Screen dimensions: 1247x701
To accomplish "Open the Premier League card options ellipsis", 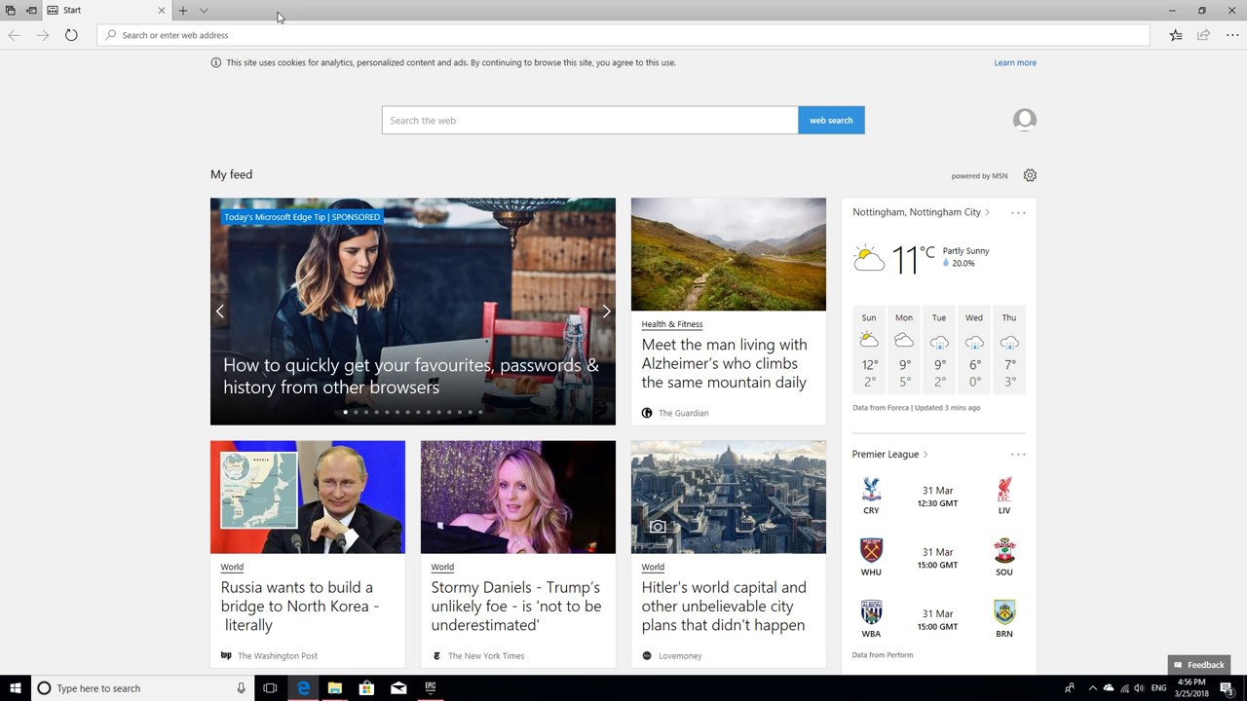I will tap(1018, 455).
